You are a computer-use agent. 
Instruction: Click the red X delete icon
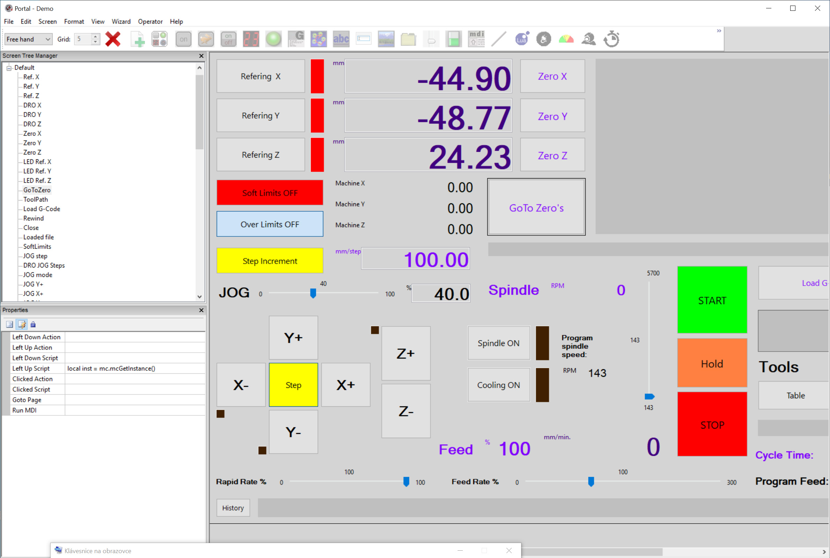pyautogui.click(x=112, y=39)
